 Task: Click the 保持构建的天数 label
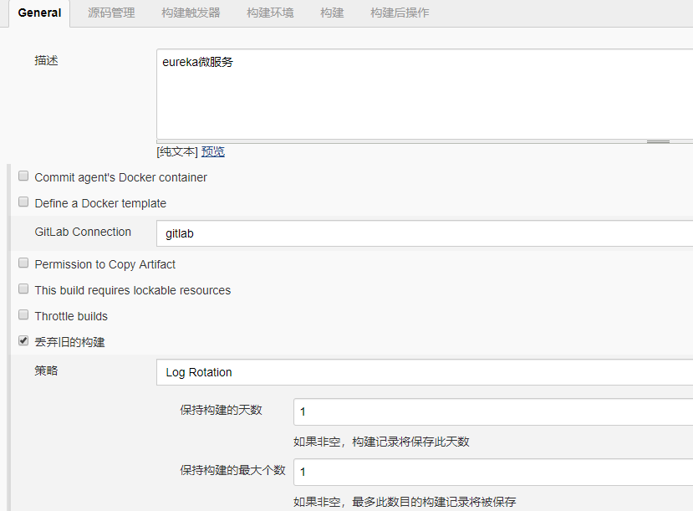coord(221,410)
